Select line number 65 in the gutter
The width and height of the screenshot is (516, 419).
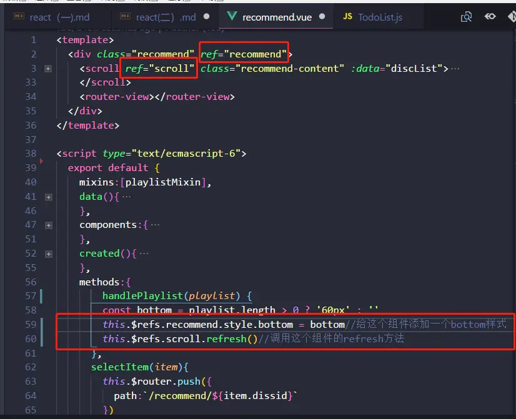point(31,410)
